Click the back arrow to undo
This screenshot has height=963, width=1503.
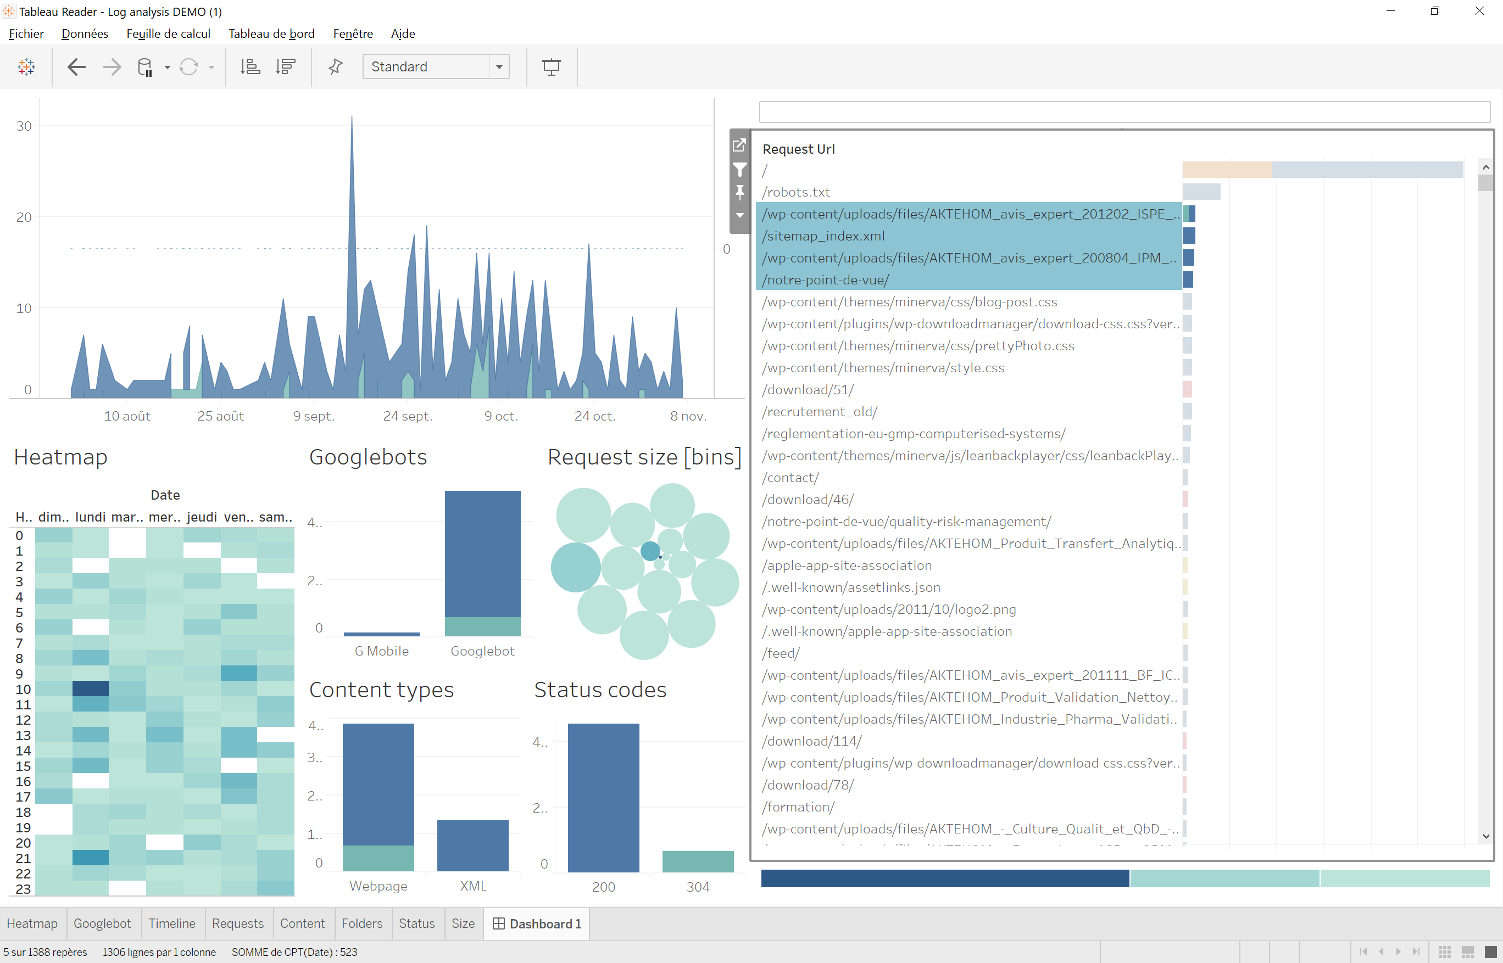[76, 67]
